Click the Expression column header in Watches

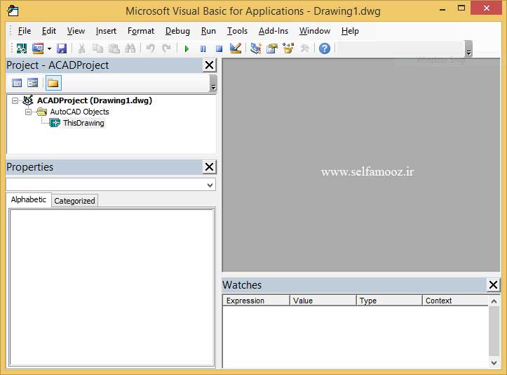(x=256, y=301)
